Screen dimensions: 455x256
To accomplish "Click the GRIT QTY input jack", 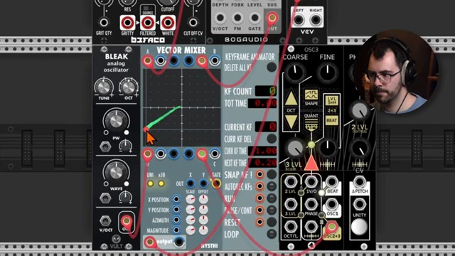I will (104, 22).
